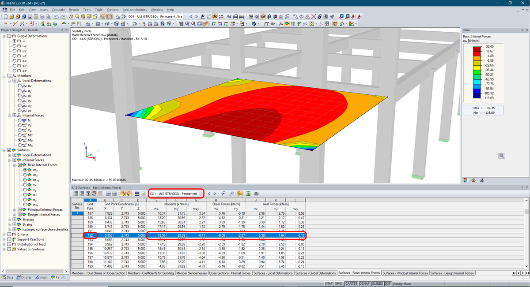Click the Views button at bottom
Image resolution: width=530 pixels, height=287 pixels.
coord(42,278)
